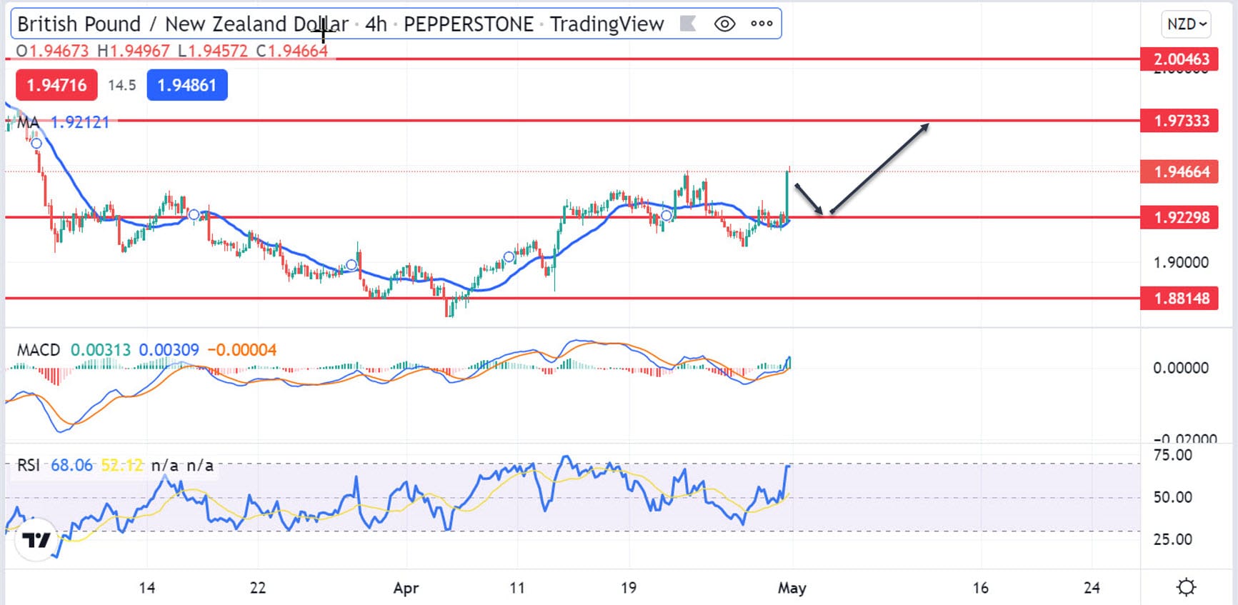Viewport: 1238px width, 605px height.
Task: Click the TradingView logo badge
Action: (x=36, y=540)
